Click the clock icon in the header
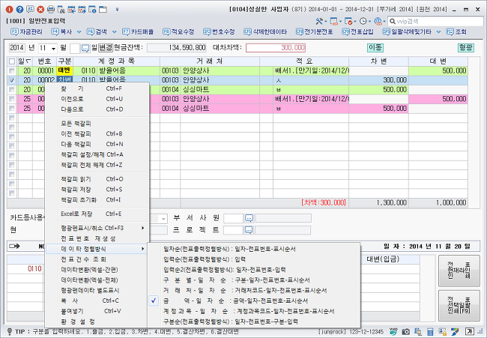Screen dimensions: 487x338 (363, 21)
